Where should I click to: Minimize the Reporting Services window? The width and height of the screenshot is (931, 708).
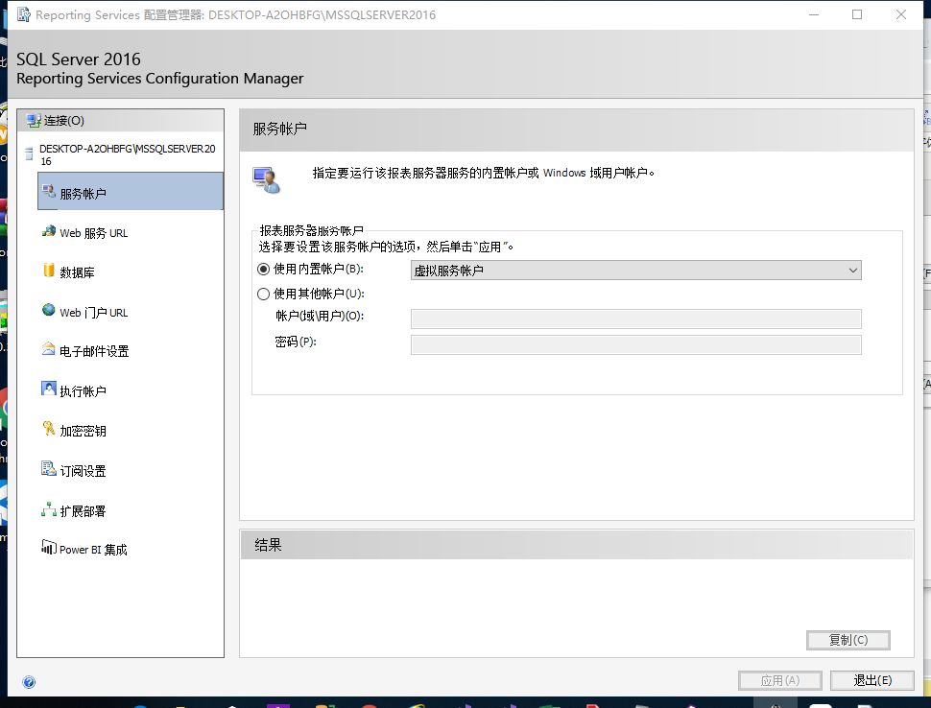pos(814,14)
